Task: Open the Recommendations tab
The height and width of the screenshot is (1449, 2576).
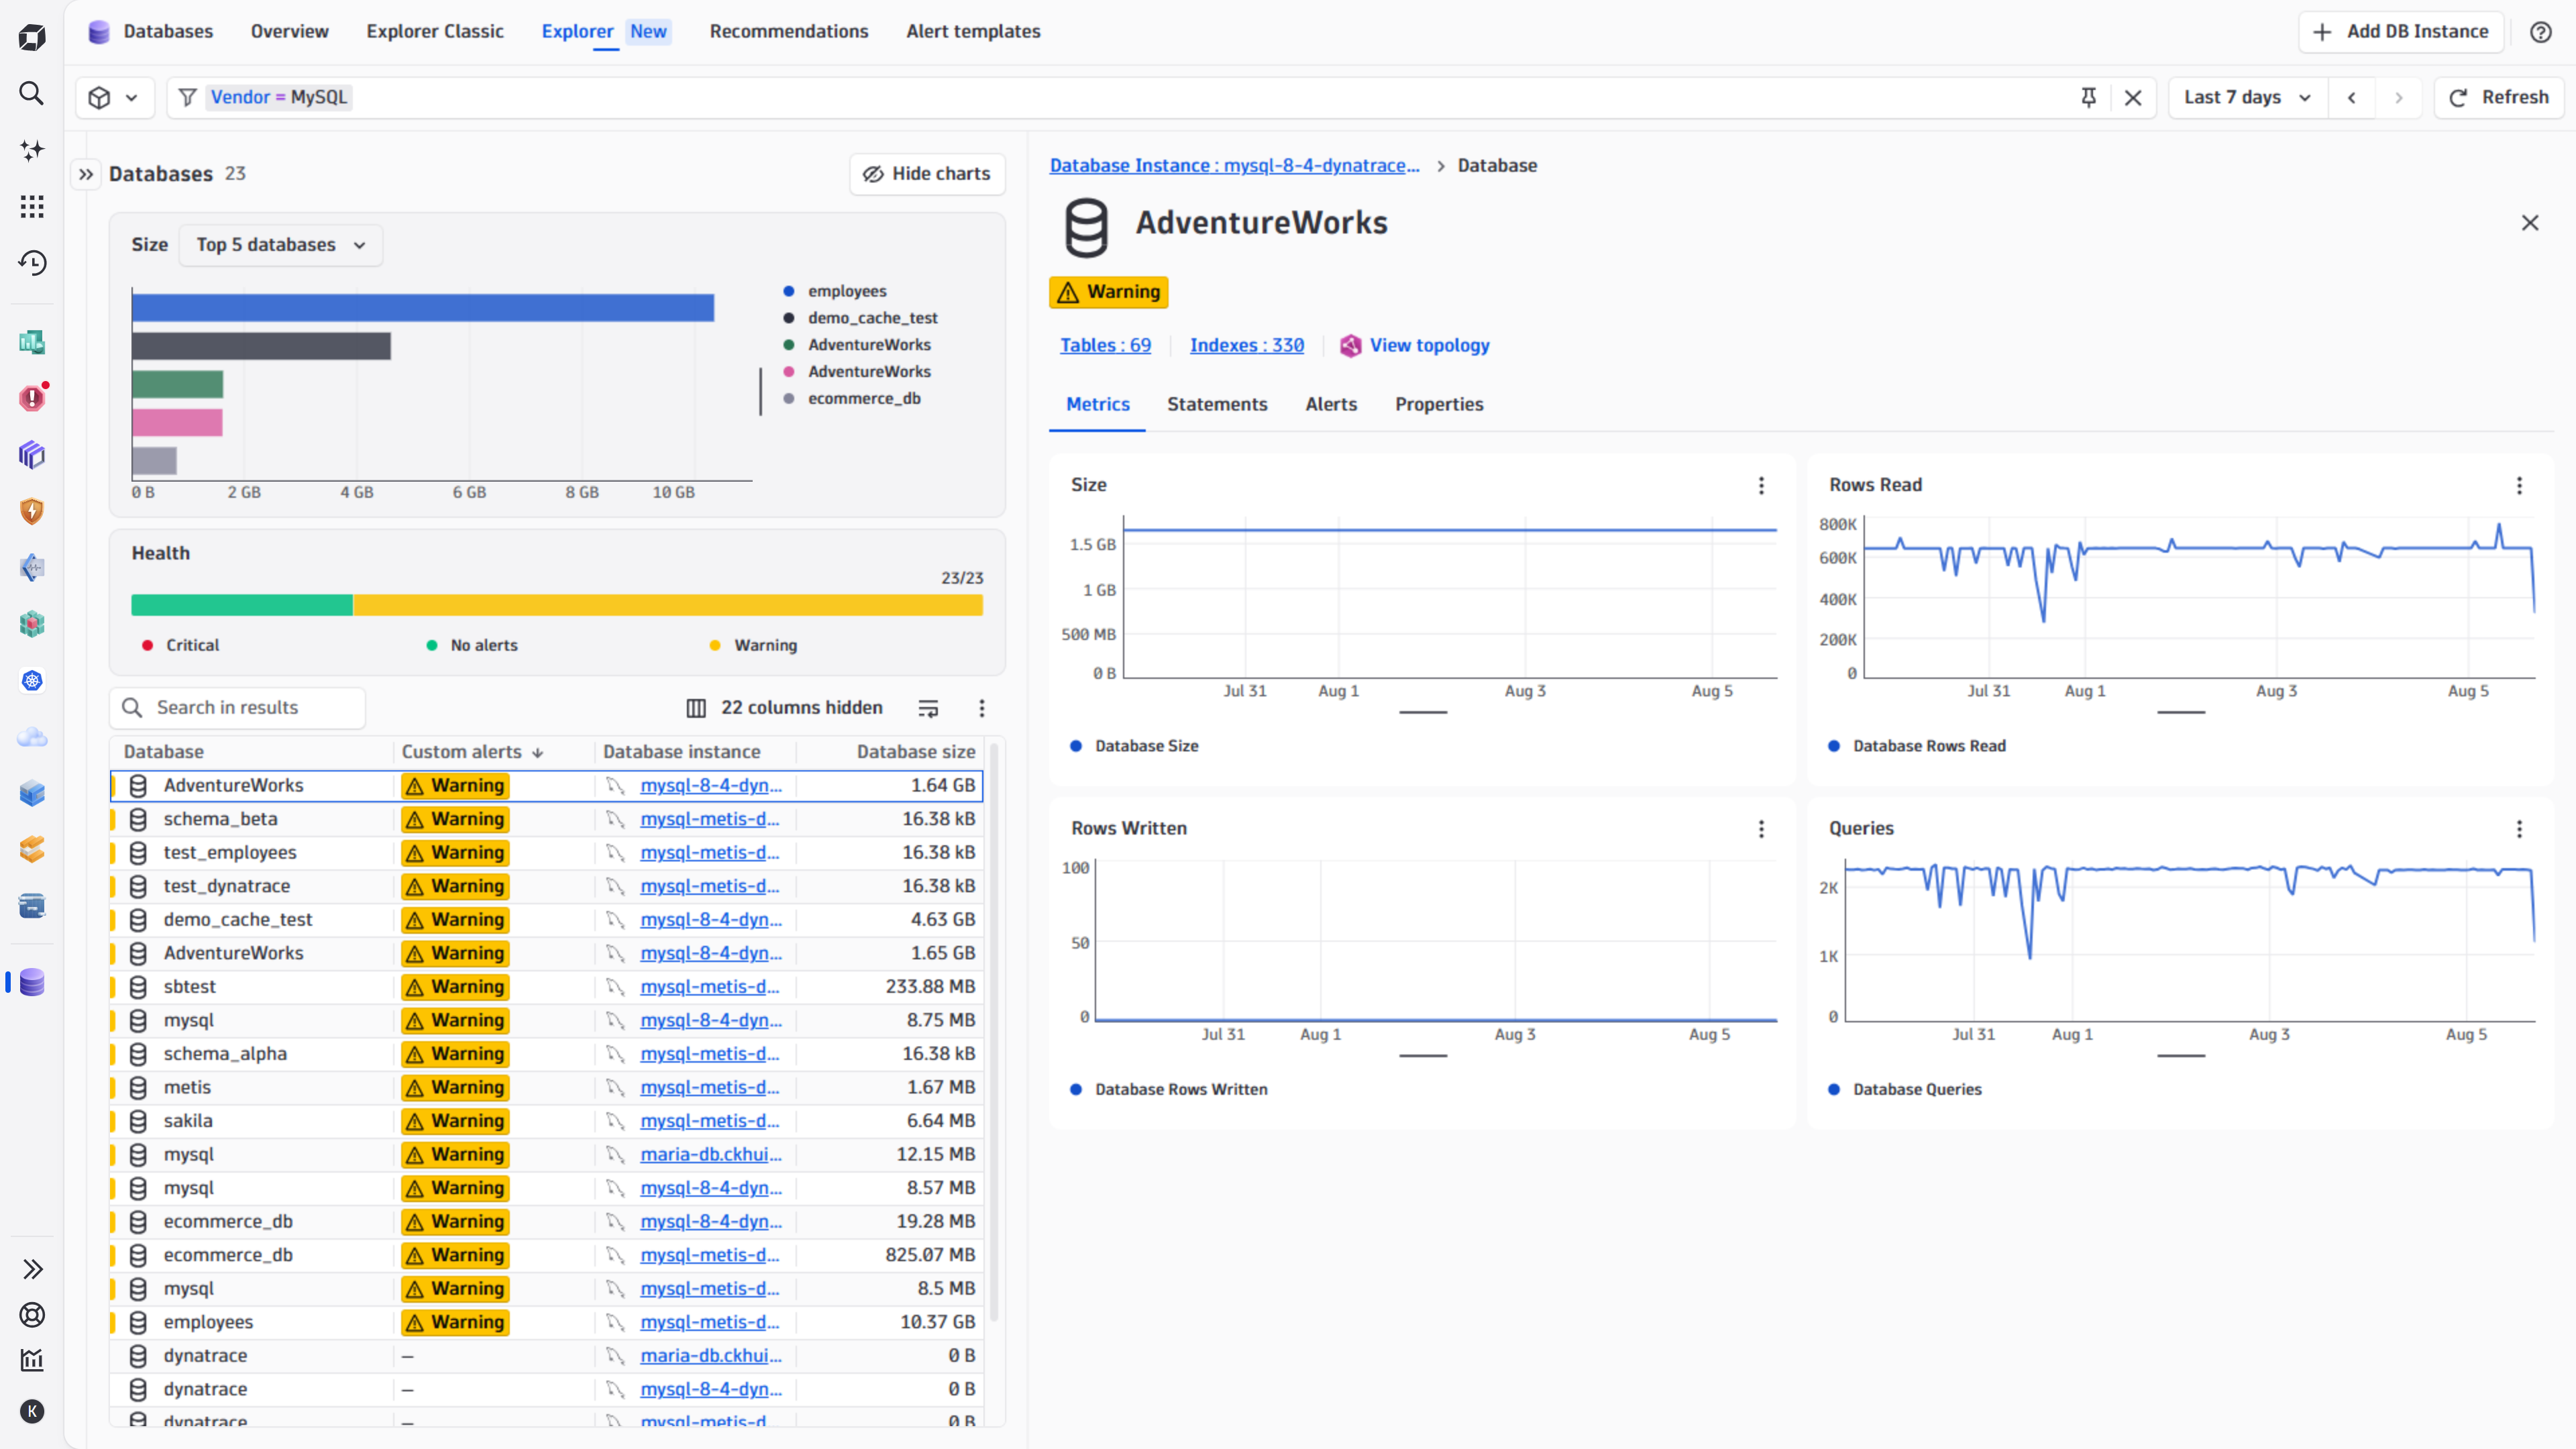Action: pos(789,32)
